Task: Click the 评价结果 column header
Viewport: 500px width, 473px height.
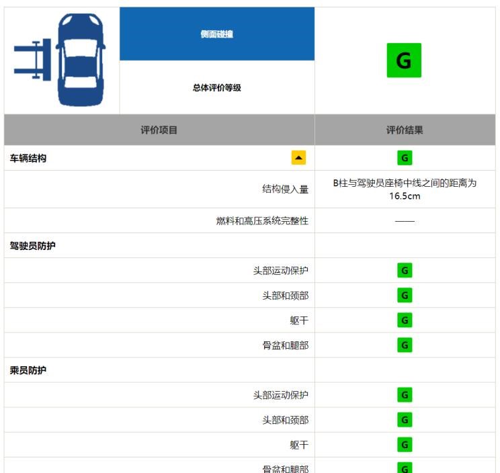Action: (405, 130)
